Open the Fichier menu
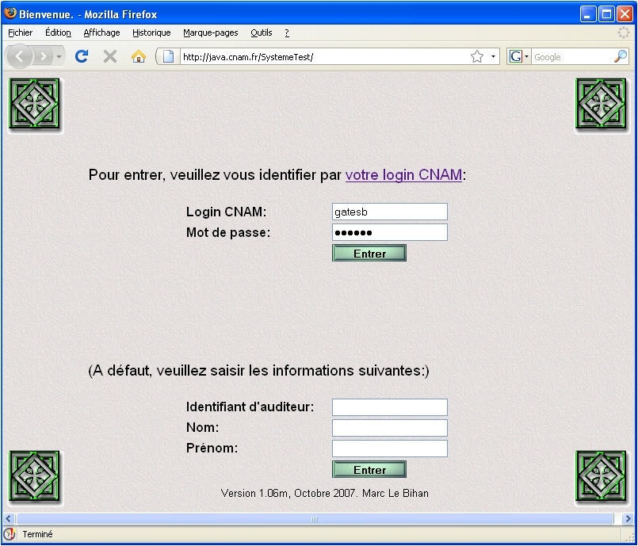The height and width of the screenshot is (546, 638). pyautogui.click(x=21, y=32)
